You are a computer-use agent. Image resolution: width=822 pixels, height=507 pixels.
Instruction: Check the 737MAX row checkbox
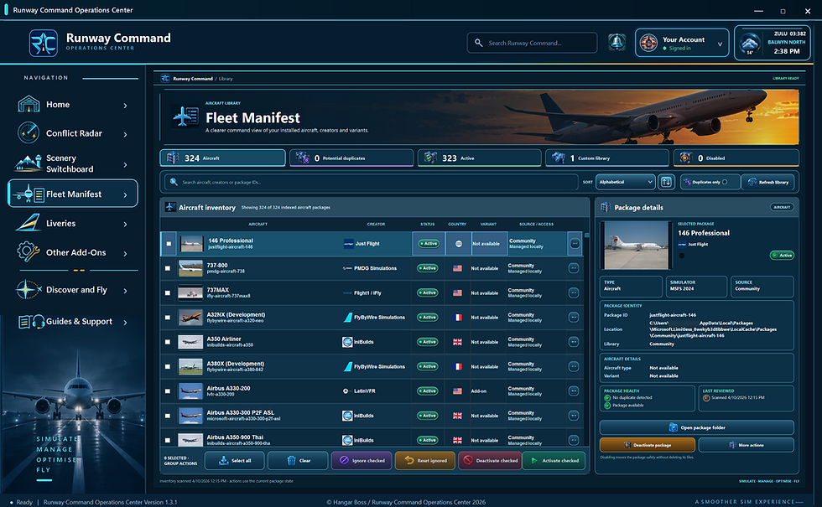168,292
